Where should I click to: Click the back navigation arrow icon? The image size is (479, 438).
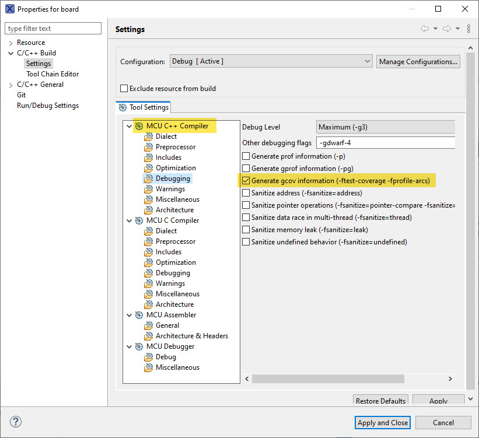pos(425,29)
